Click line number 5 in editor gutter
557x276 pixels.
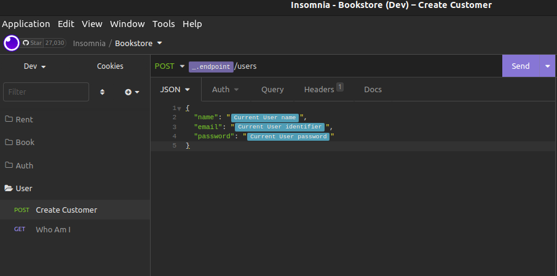[174, 146]
